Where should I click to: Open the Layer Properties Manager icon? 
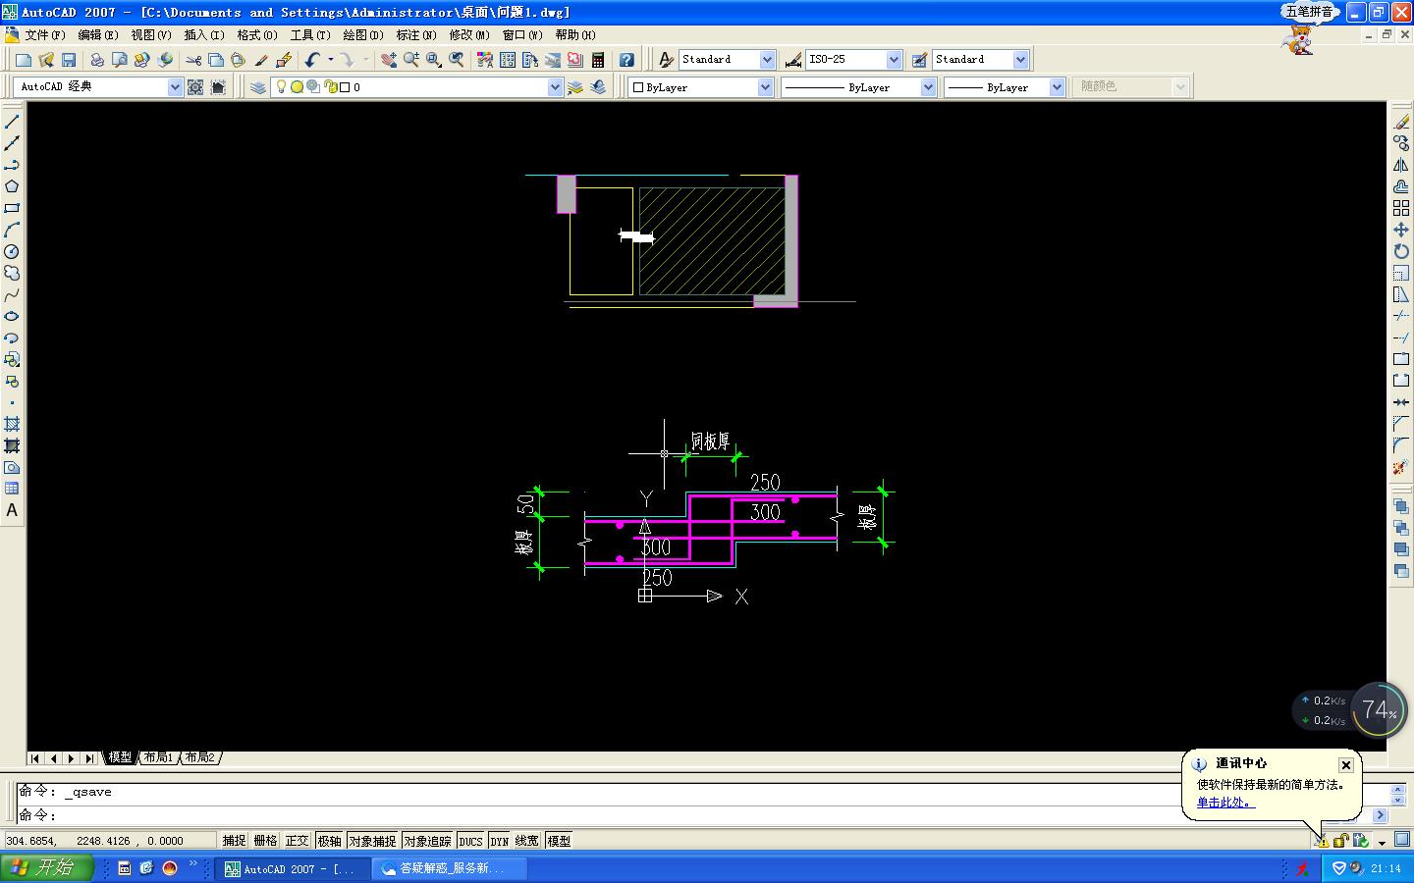pos(258,87)
